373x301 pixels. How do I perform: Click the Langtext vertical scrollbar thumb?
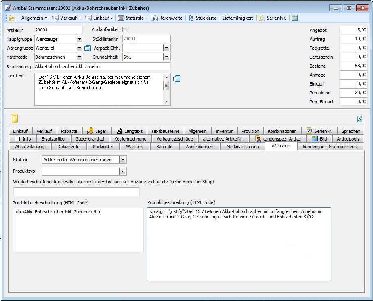tap(166, 85)
